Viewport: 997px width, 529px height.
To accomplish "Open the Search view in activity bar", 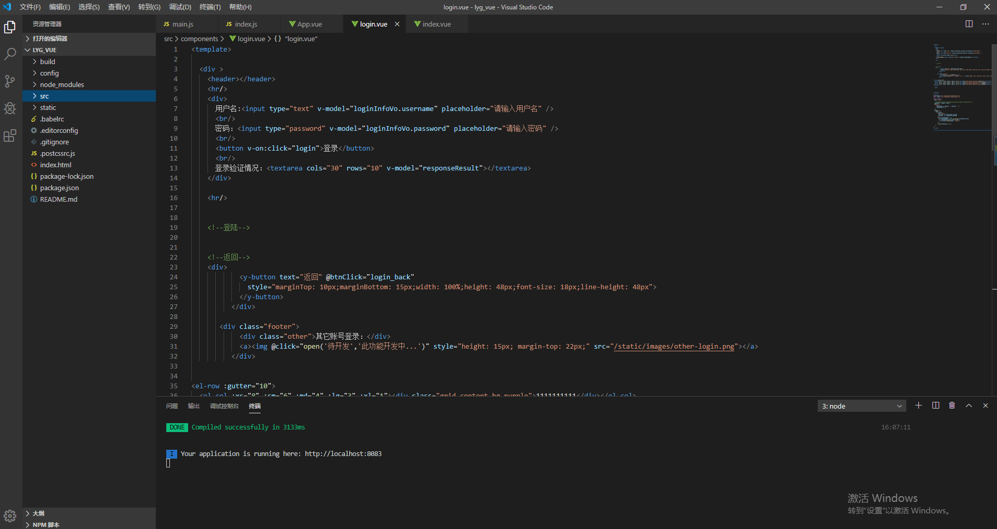I will point(10,54).
